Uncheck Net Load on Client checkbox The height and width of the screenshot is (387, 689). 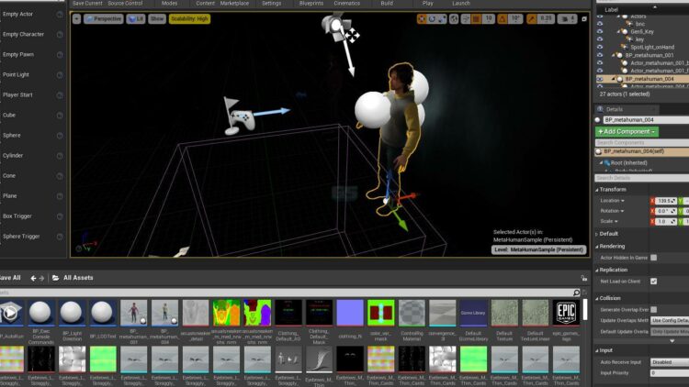(654, 282)
